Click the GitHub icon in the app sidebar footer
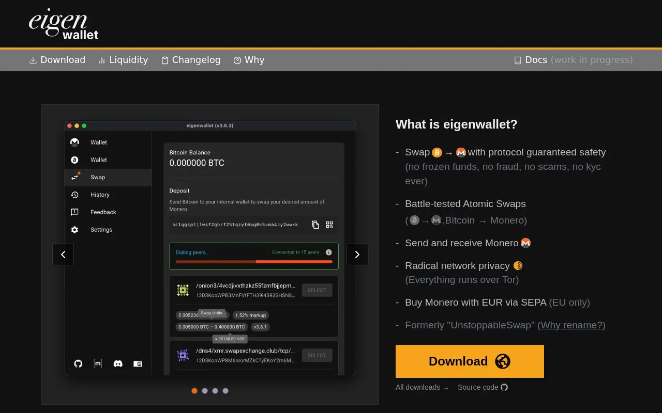Image resolution: width=662 pixels, height=413 pixels. point(78,363)
